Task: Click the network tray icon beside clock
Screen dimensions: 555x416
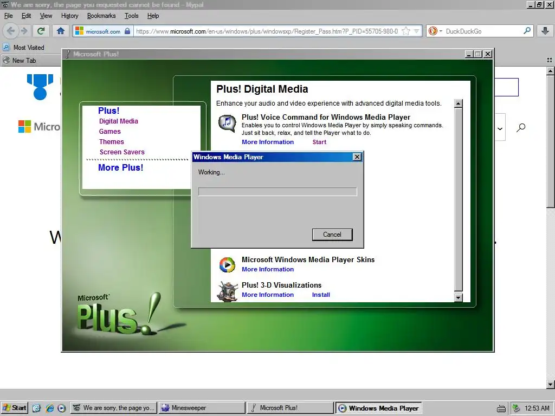Action: [x=516, y=408]
